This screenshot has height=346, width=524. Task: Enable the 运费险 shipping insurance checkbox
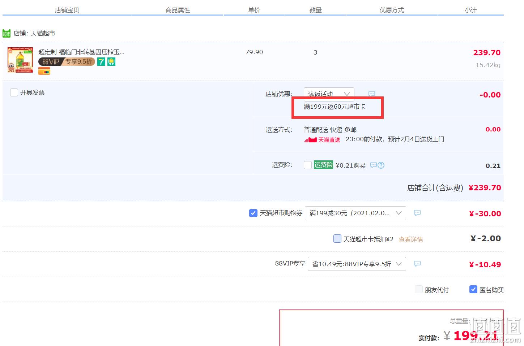308,165
